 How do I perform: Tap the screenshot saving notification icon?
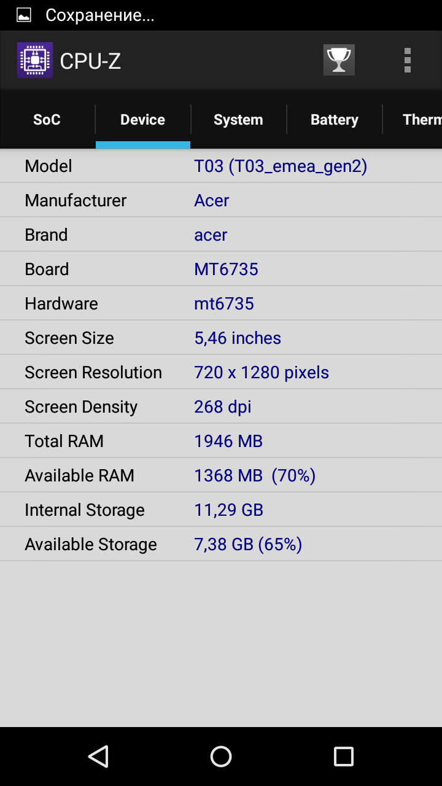[24, 15]
